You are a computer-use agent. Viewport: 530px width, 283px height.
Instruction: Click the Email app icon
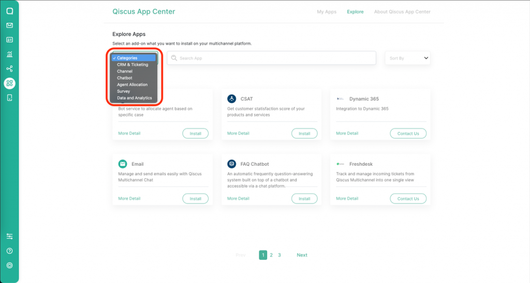123,164
